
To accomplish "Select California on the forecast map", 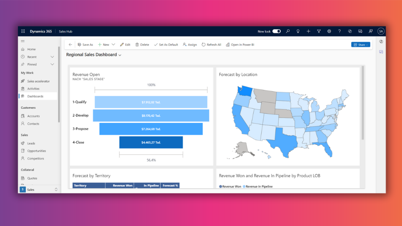I will (x=239, y=120).
